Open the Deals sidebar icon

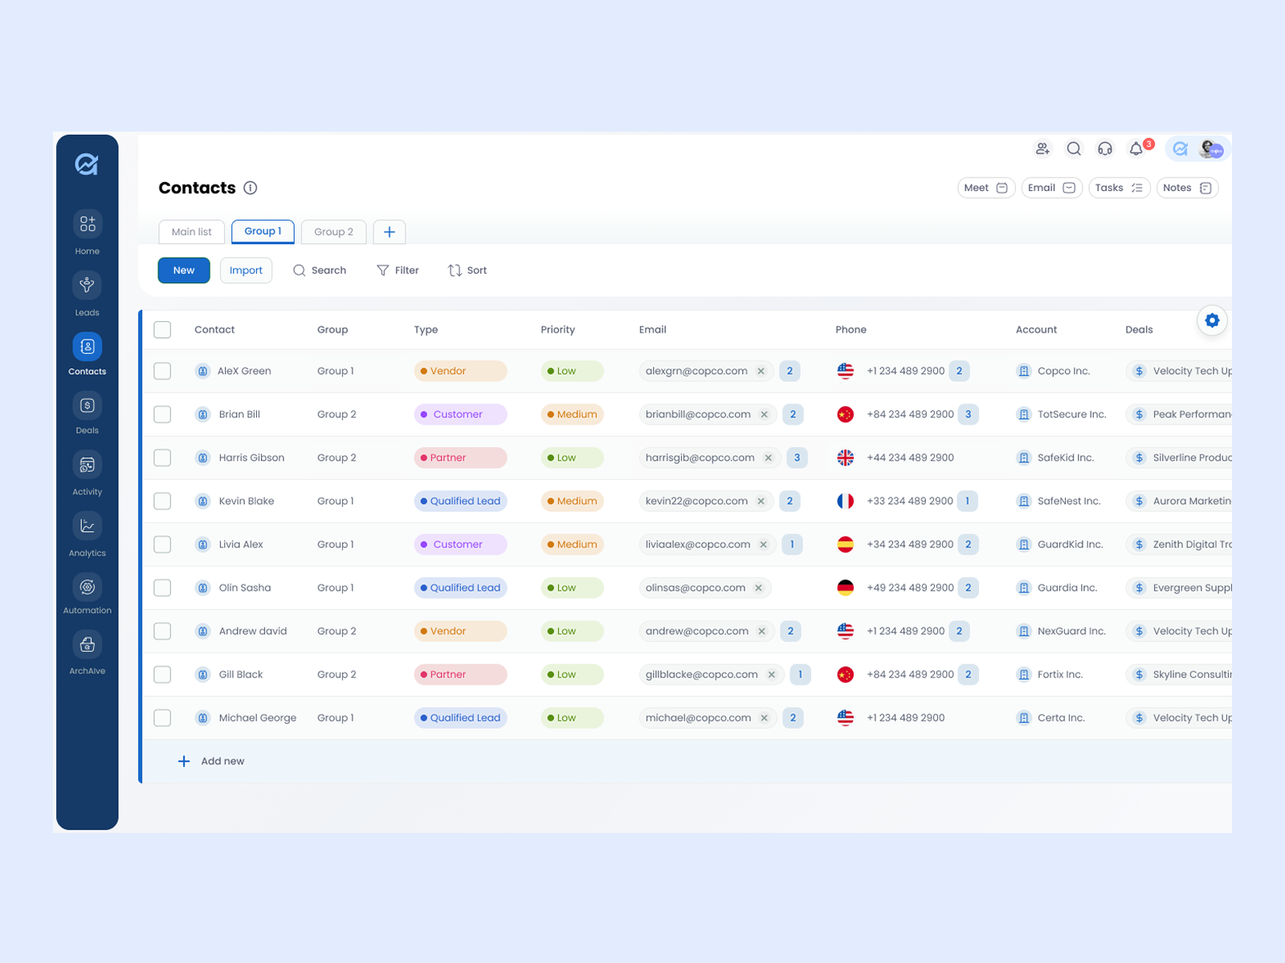[88, 405]
